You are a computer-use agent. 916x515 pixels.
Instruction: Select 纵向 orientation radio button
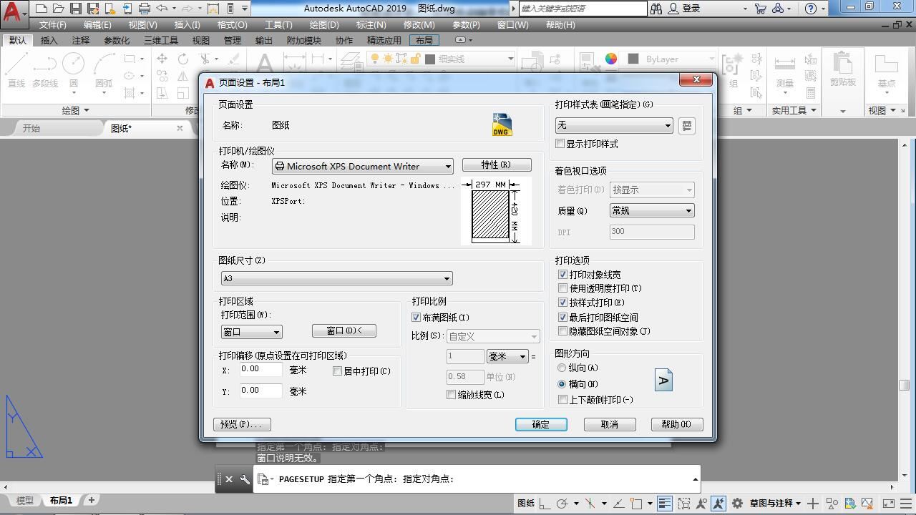point(562,368)
